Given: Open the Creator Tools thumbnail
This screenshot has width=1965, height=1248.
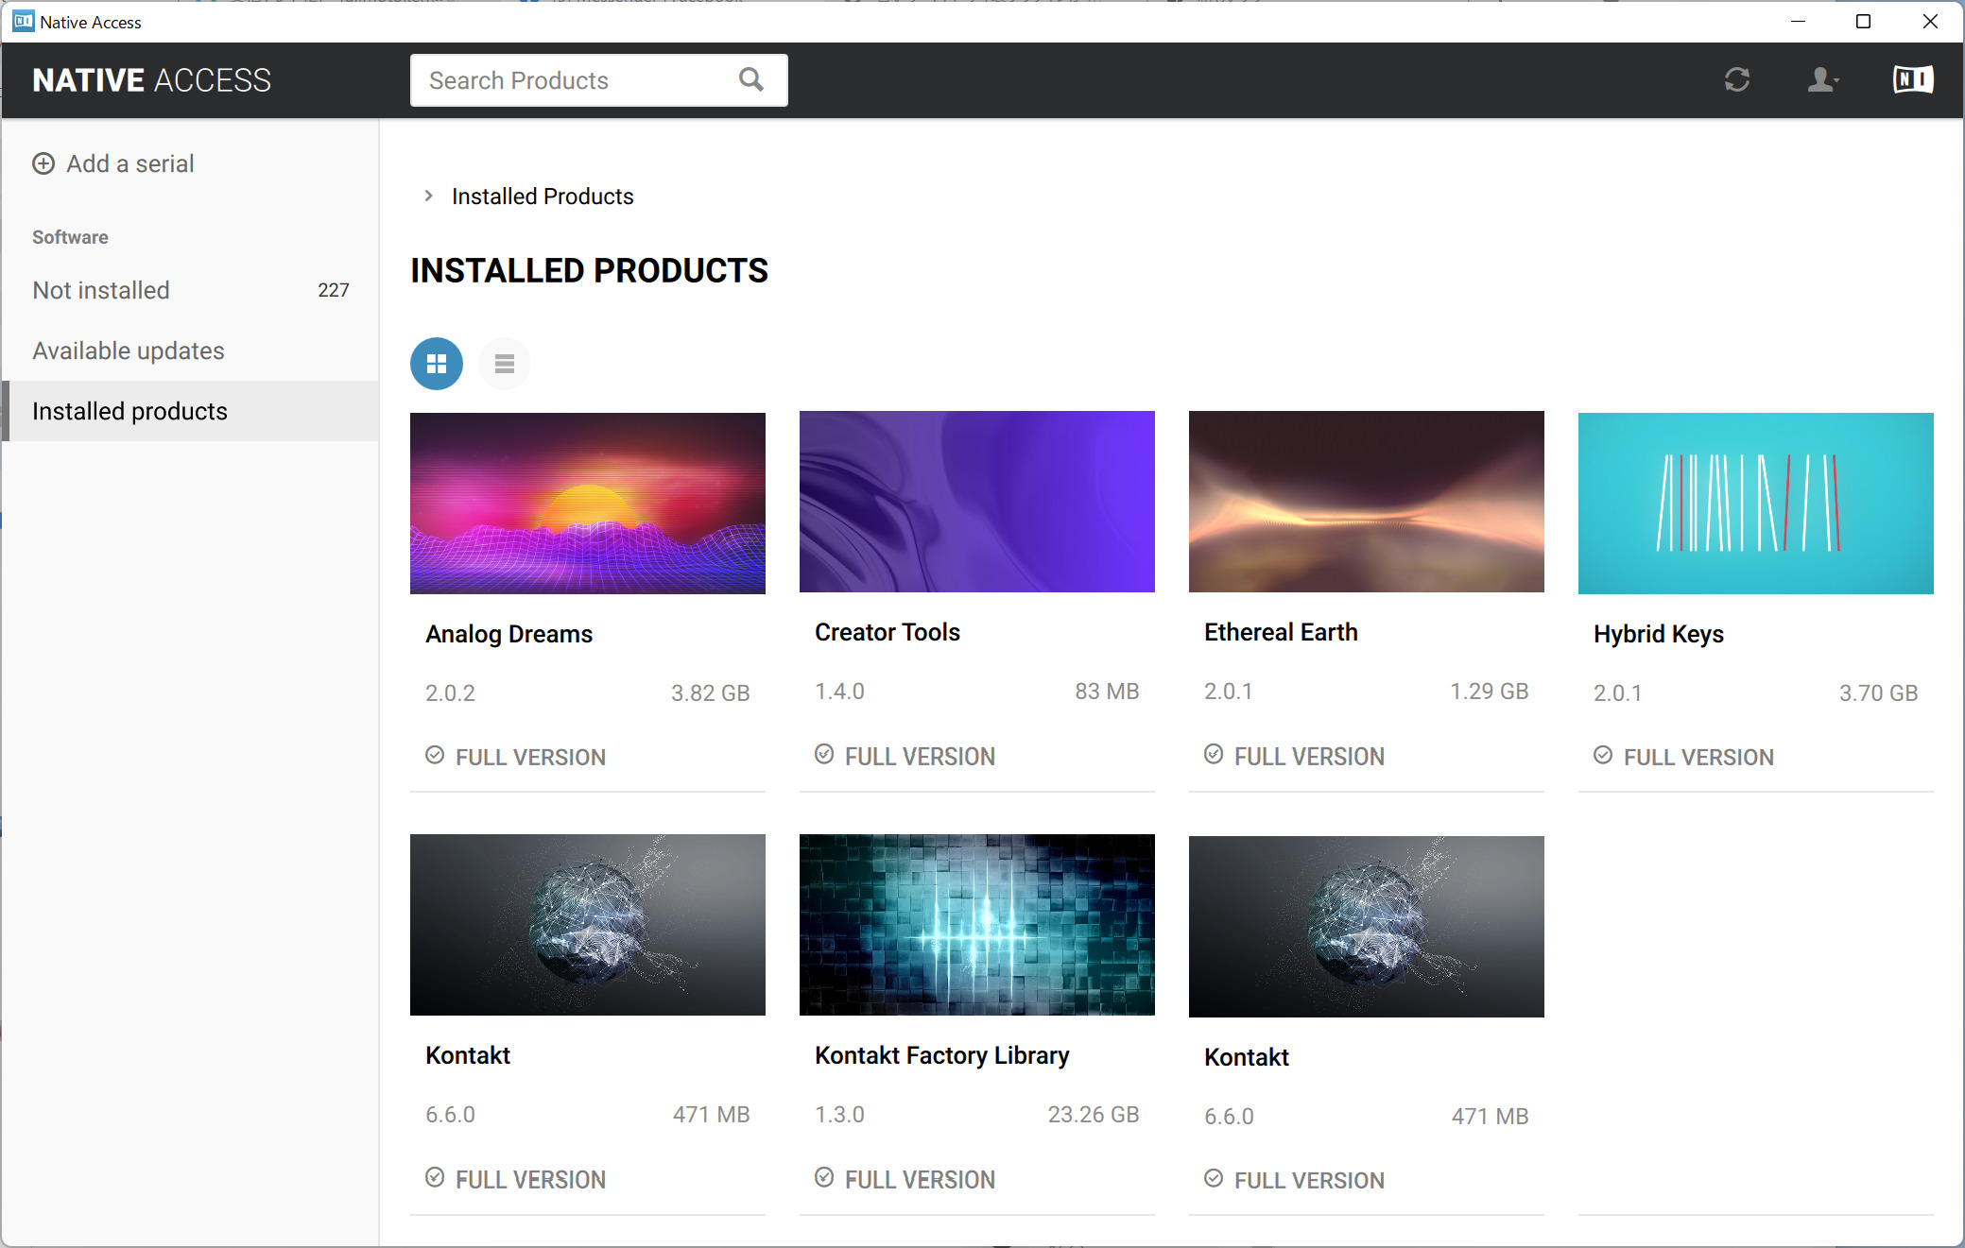Looking at the screenshot, I should coord(977,502).
